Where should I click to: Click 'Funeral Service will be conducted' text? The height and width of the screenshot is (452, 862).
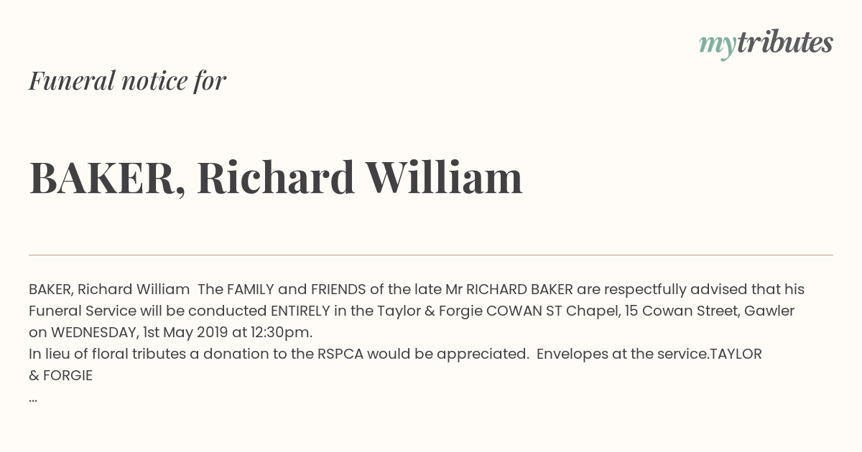[147, 311]
